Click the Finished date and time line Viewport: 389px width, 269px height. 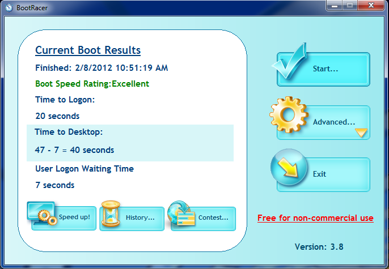(102, 68)
